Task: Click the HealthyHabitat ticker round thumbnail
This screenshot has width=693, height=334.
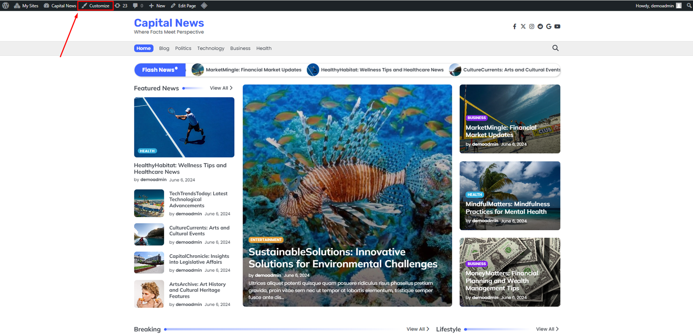Action: (x=313, y=70)
